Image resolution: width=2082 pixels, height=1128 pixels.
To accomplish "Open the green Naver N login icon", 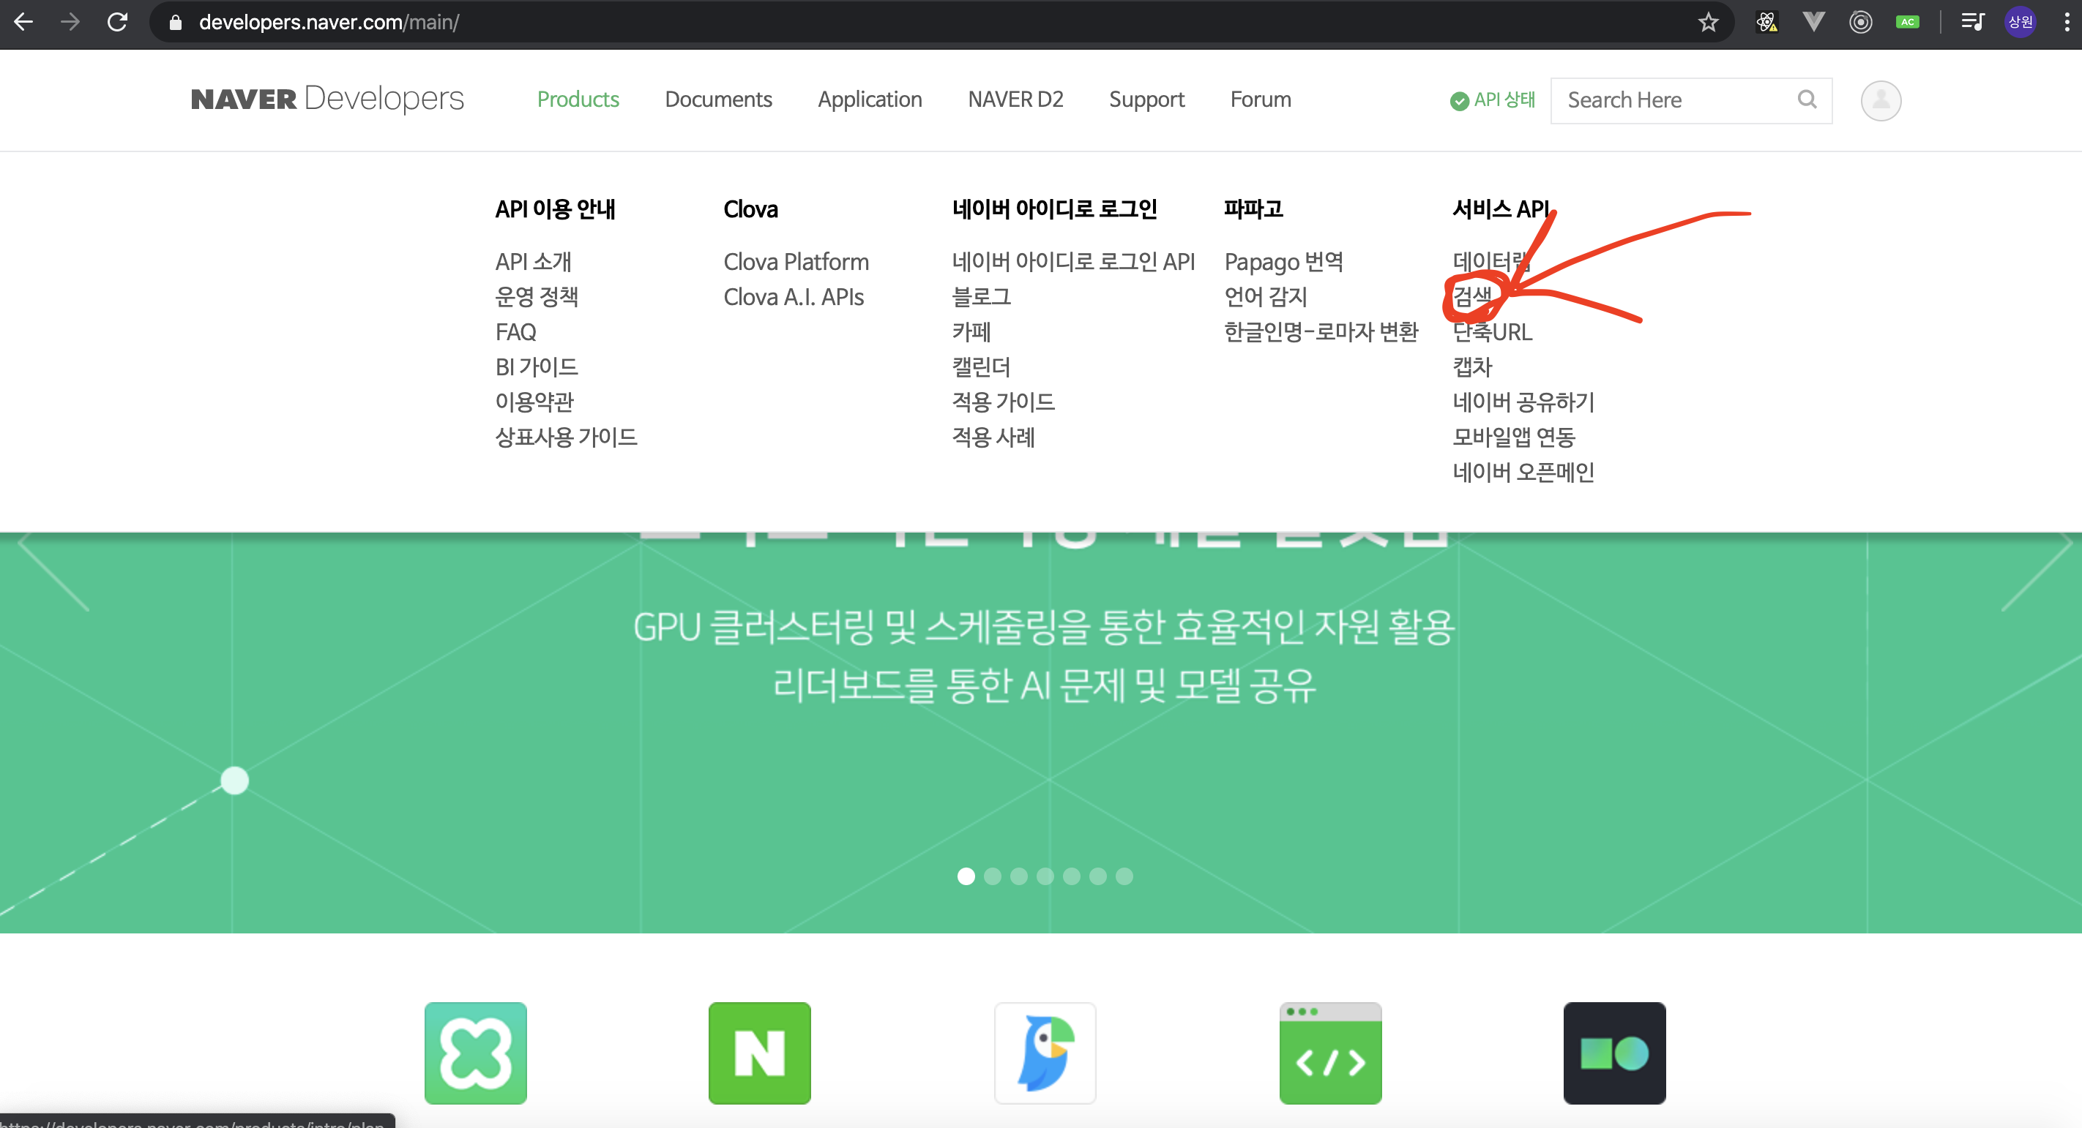I will tap(759, 1052).
